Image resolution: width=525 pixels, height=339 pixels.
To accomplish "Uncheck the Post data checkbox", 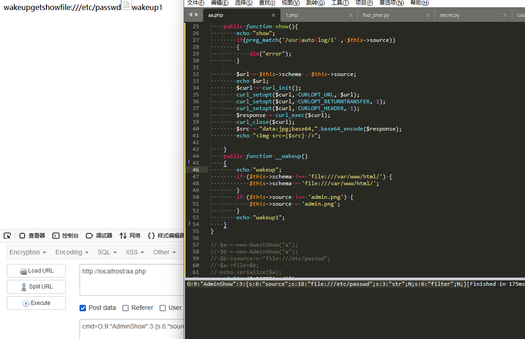I will pyautogui.click(x=83, y=308).
